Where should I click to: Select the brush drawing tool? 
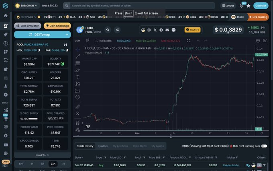77,70
